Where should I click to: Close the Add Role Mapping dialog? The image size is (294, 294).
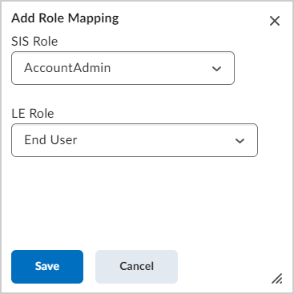click(x=275, y=21)
